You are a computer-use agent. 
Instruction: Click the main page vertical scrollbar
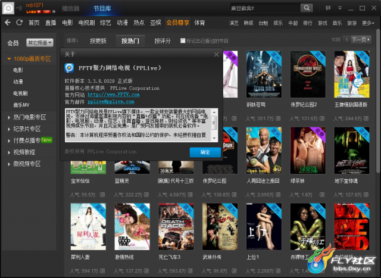point(378,101)
